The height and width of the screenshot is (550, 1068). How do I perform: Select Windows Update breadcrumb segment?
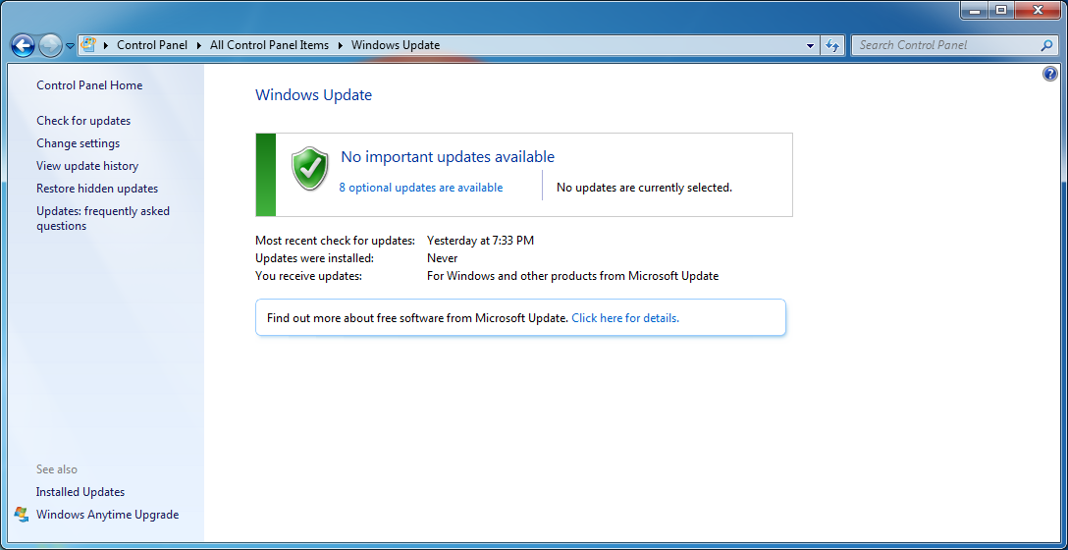(395, 45)
